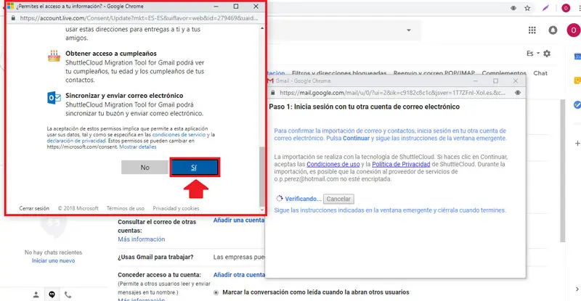Click the eye icon in Chrome toolbar
Screen dimensions: 581x301
tap(513, 8)
